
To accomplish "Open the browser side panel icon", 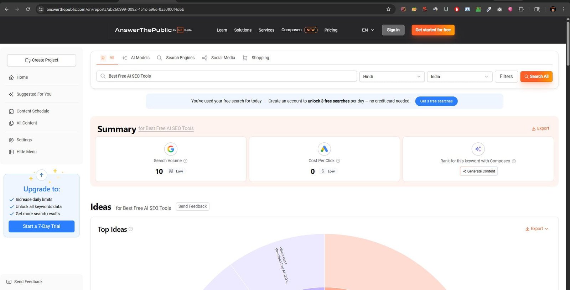I will 537,9.
